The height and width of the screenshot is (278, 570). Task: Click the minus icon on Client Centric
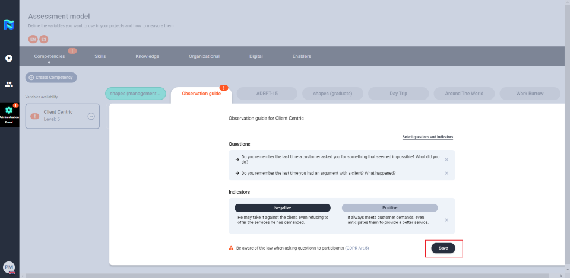91,116
